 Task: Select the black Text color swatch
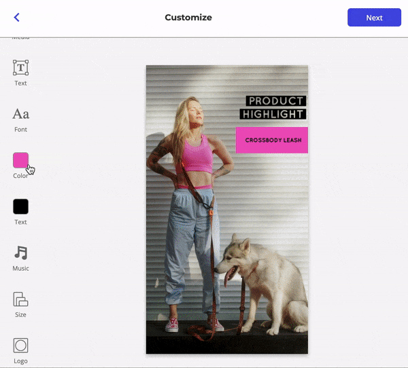click(21, 206)
